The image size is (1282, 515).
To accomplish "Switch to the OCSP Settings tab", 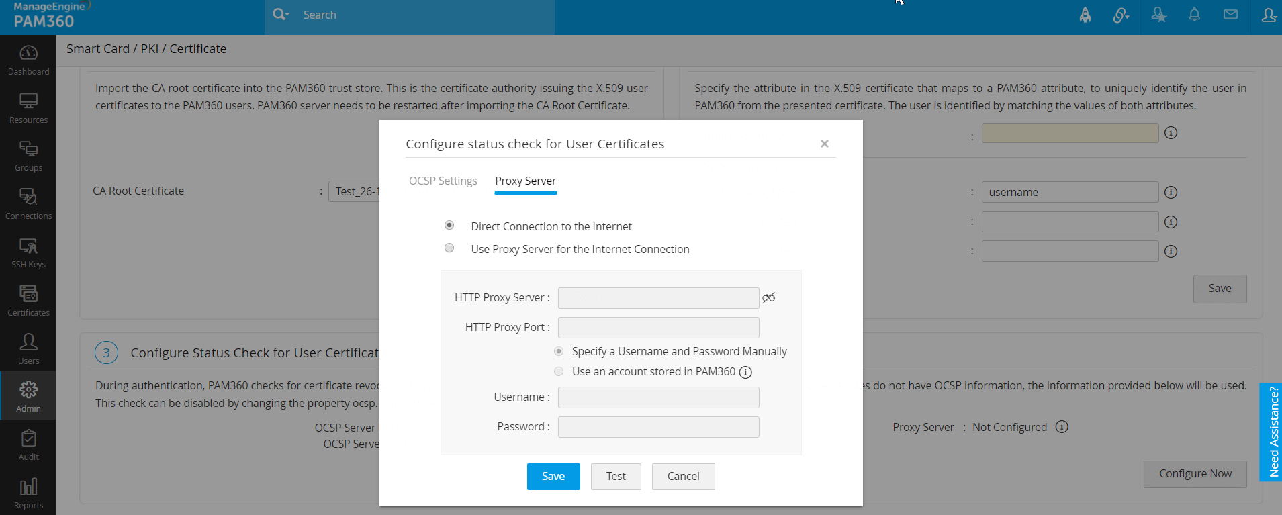I will coord(443,181).
